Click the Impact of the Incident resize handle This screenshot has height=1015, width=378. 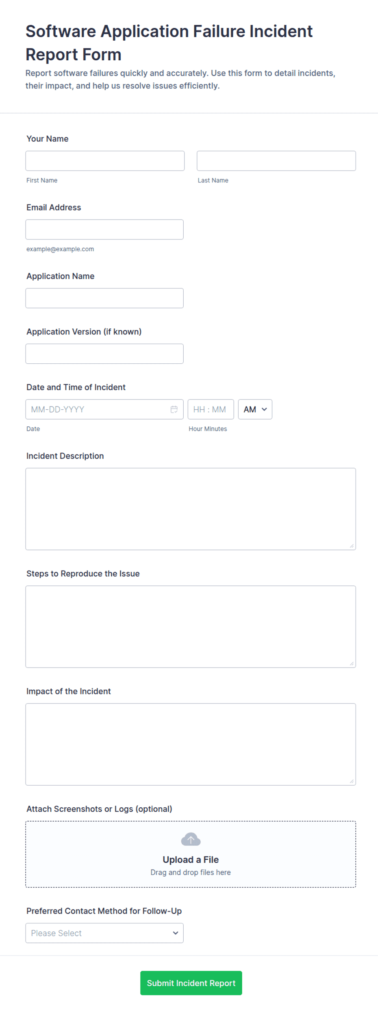pos(352,781)
